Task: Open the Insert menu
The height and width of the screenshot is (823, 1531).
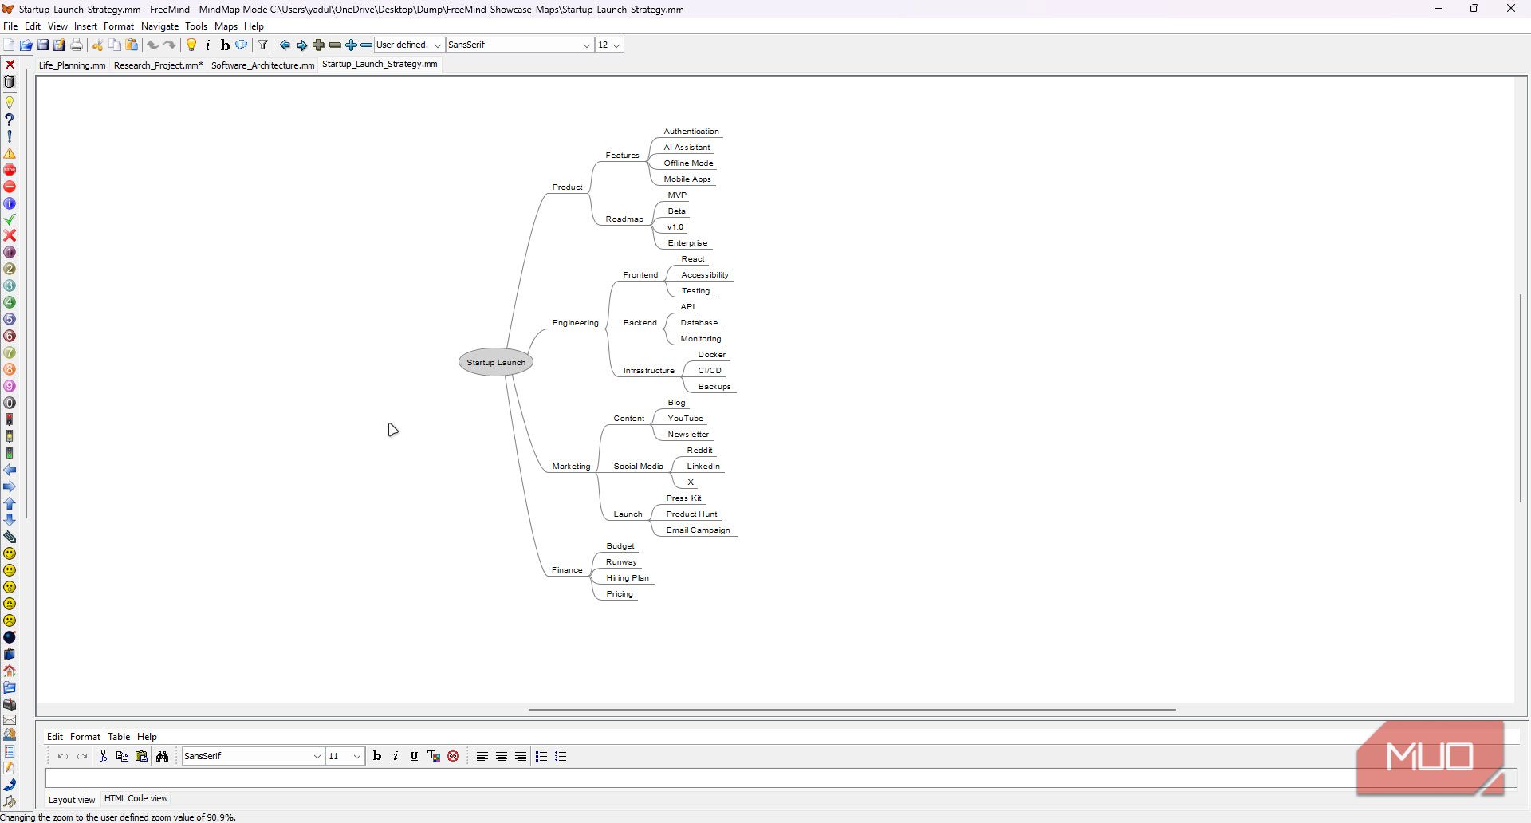Action: pyautogui.click(x=85, y=26)
